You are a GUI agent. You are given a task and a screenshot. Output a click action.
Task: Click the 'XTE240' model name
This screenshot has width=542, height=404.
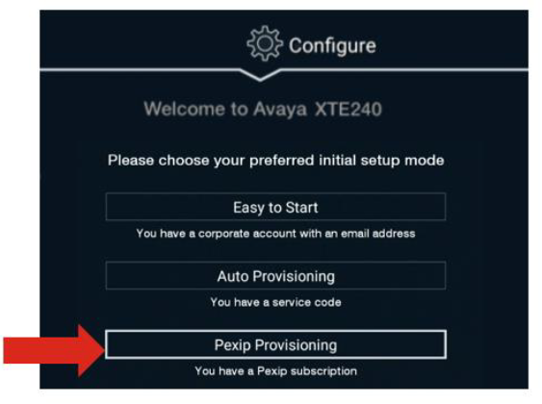(348, 109)
